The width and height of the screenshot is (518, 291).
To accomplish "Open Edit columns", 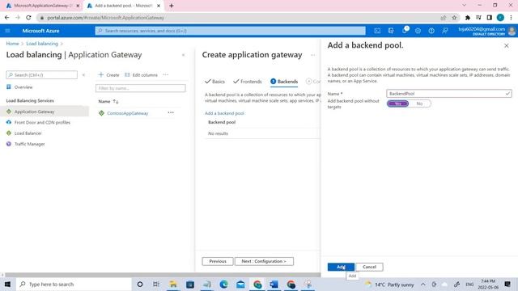I will coord(142,75).
